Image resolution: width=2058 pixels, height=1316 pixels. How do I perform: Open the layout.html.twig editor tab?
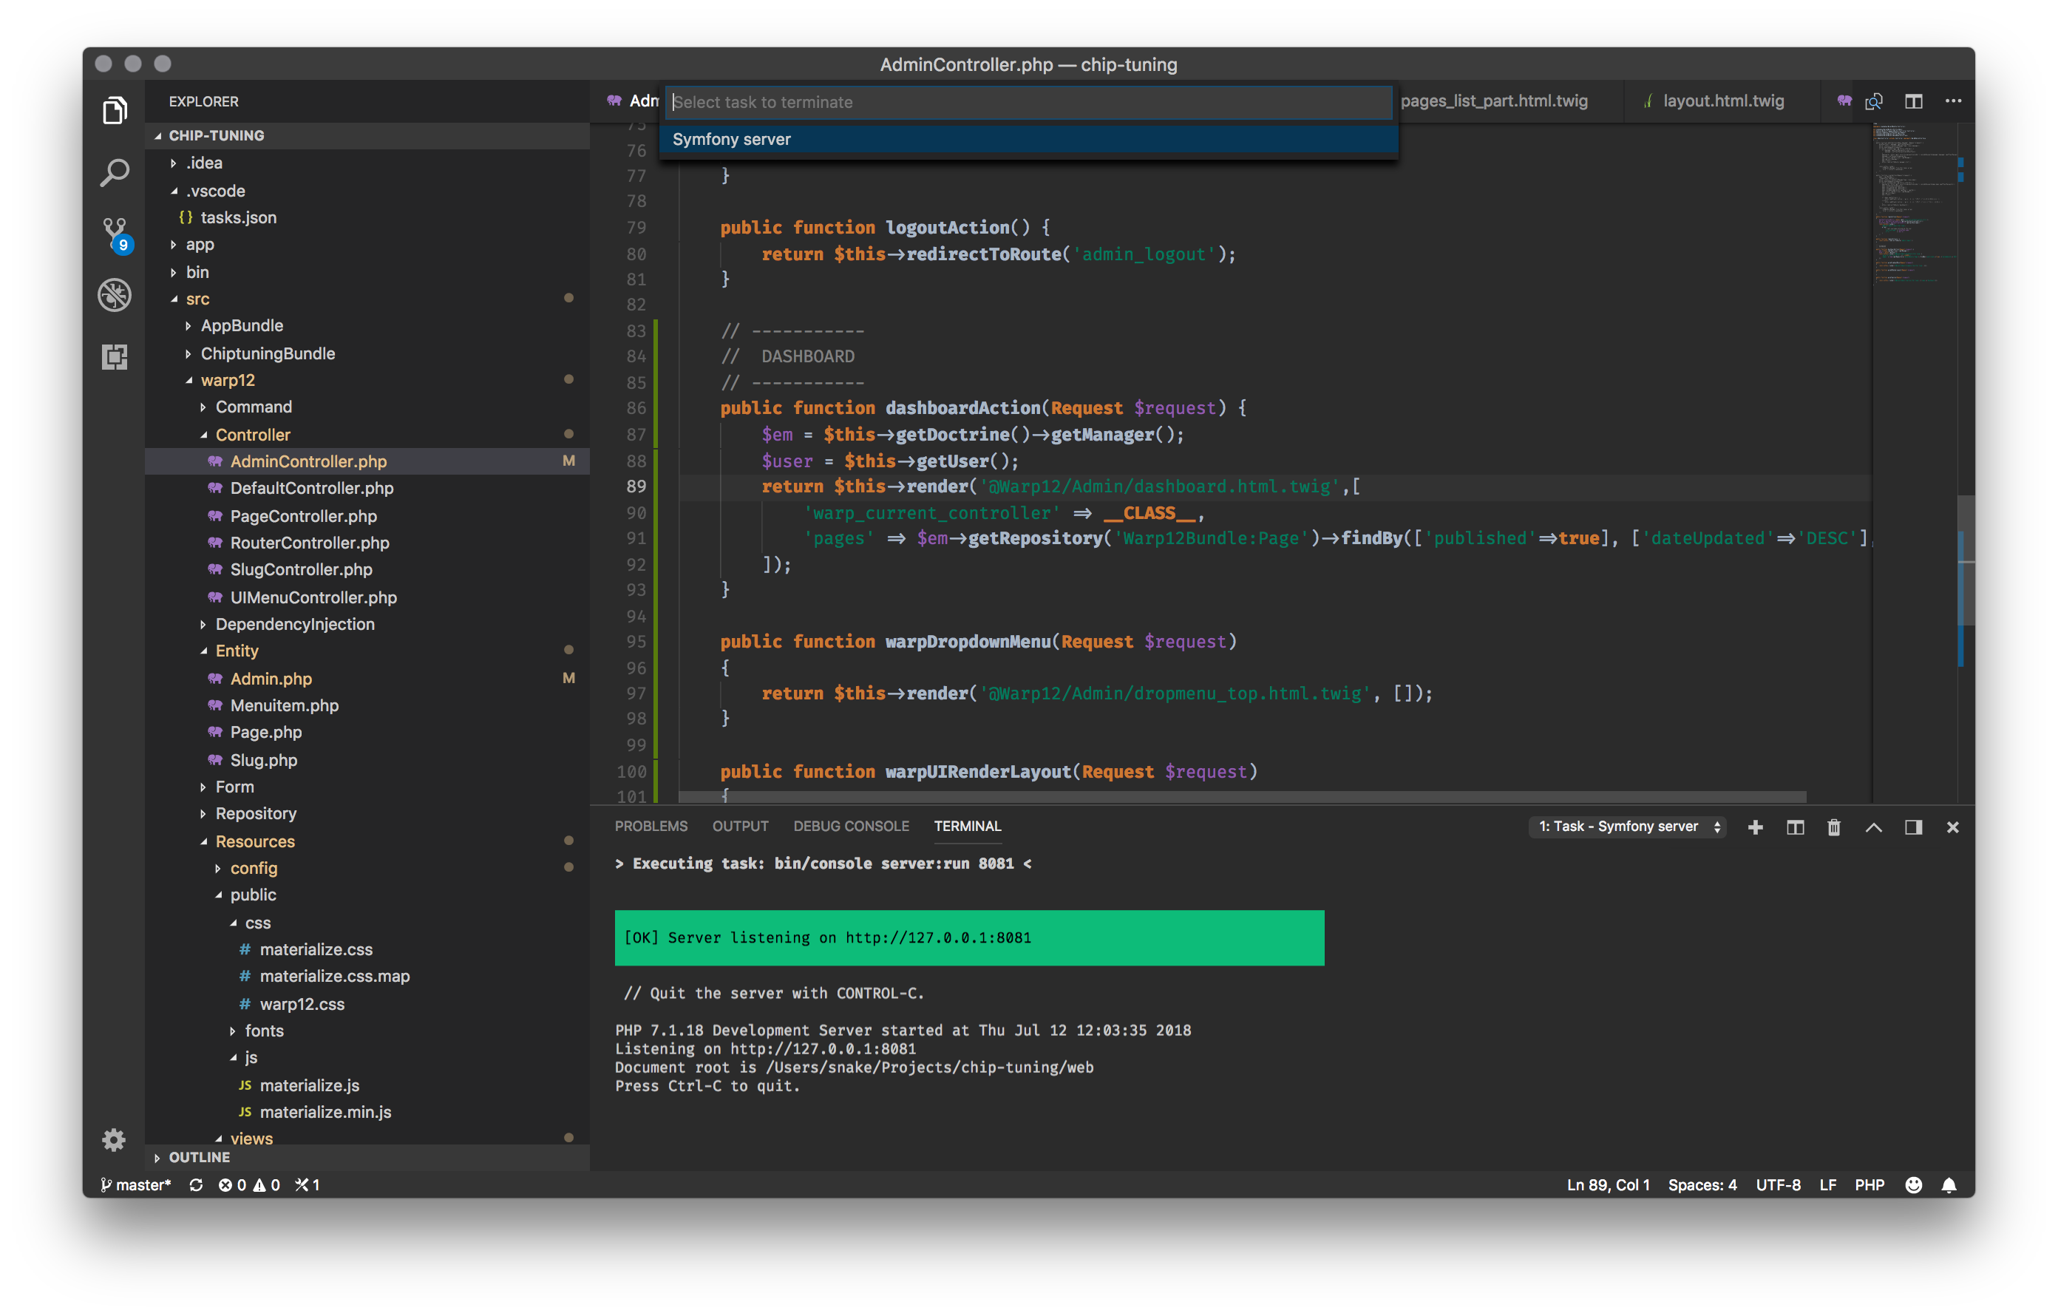click(1722, 101)
